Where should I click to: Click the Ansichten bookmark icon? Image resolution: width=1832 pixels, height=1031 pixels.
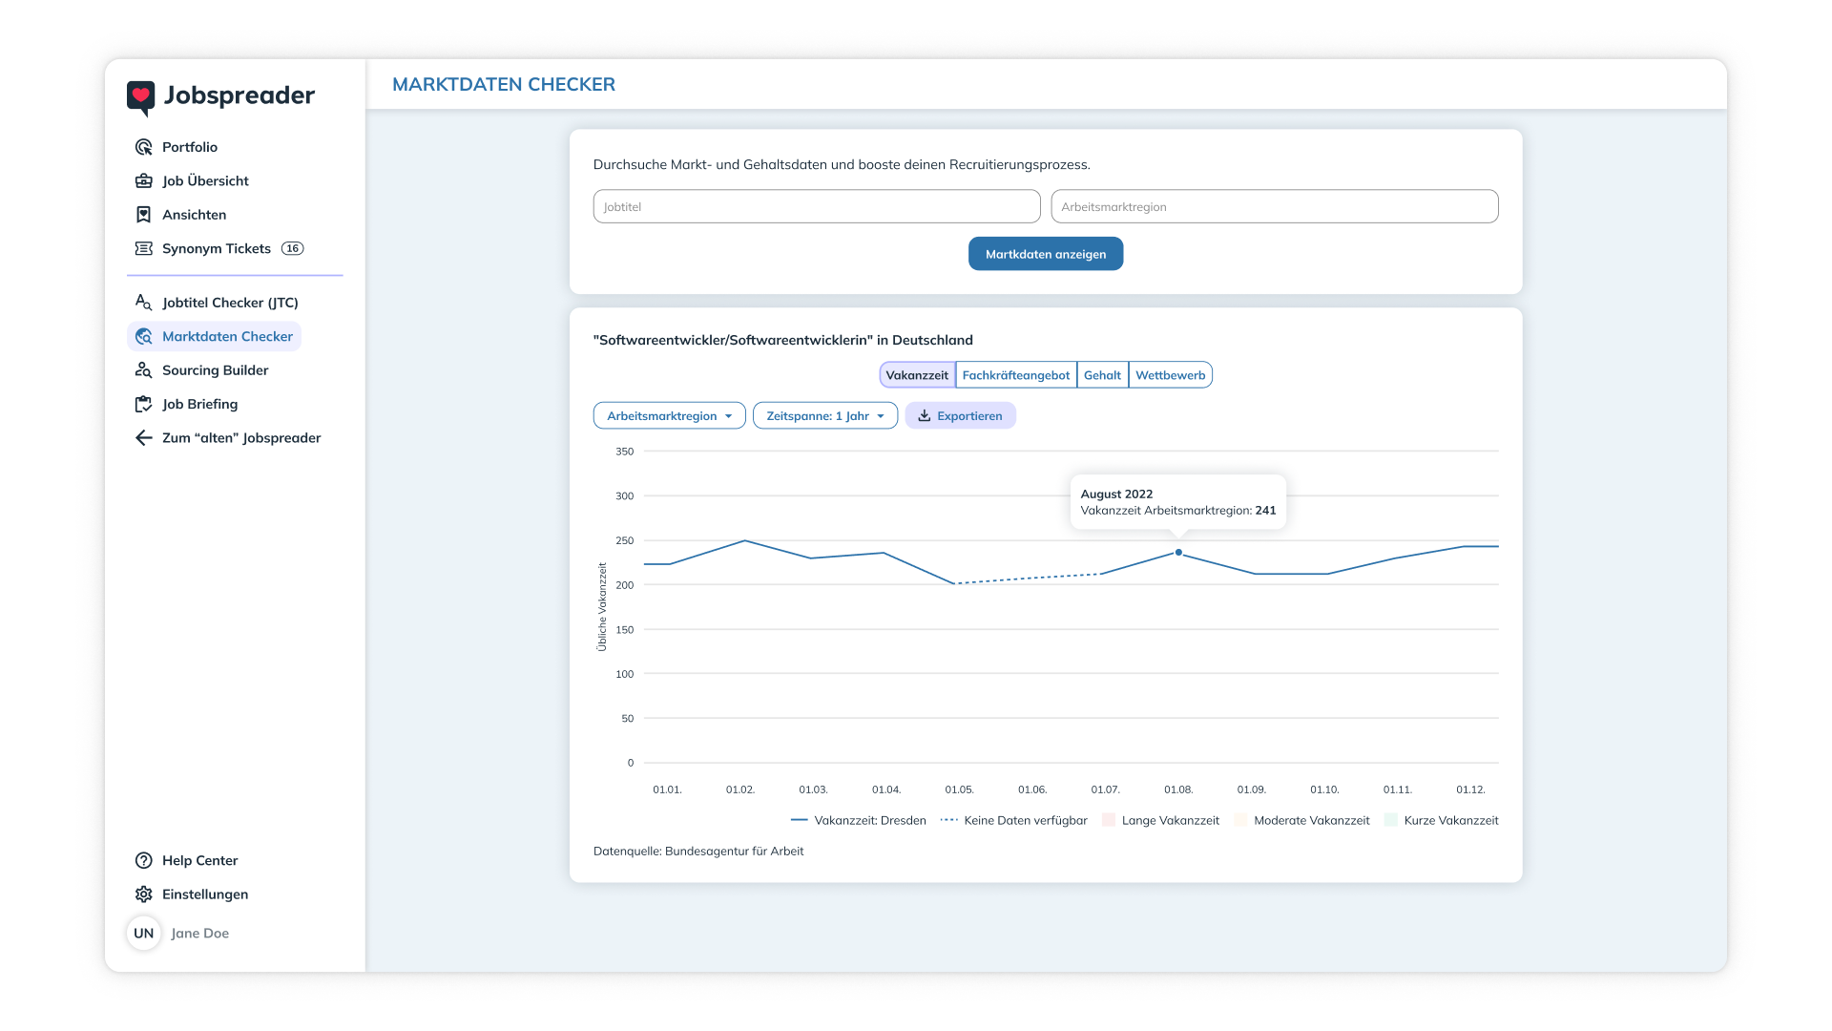pyautogui.click(x=143, y=215)
